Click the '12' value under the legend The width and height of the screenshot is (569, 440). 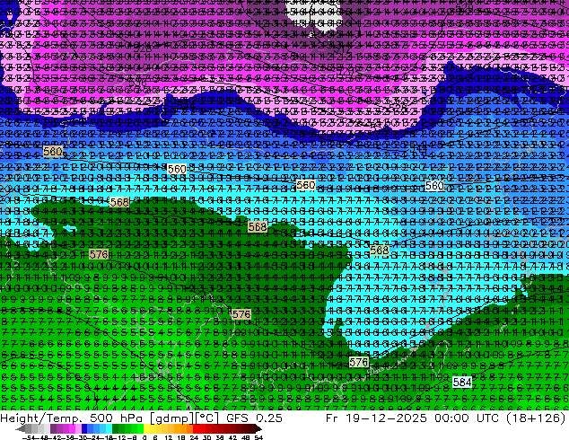(169, 438)
